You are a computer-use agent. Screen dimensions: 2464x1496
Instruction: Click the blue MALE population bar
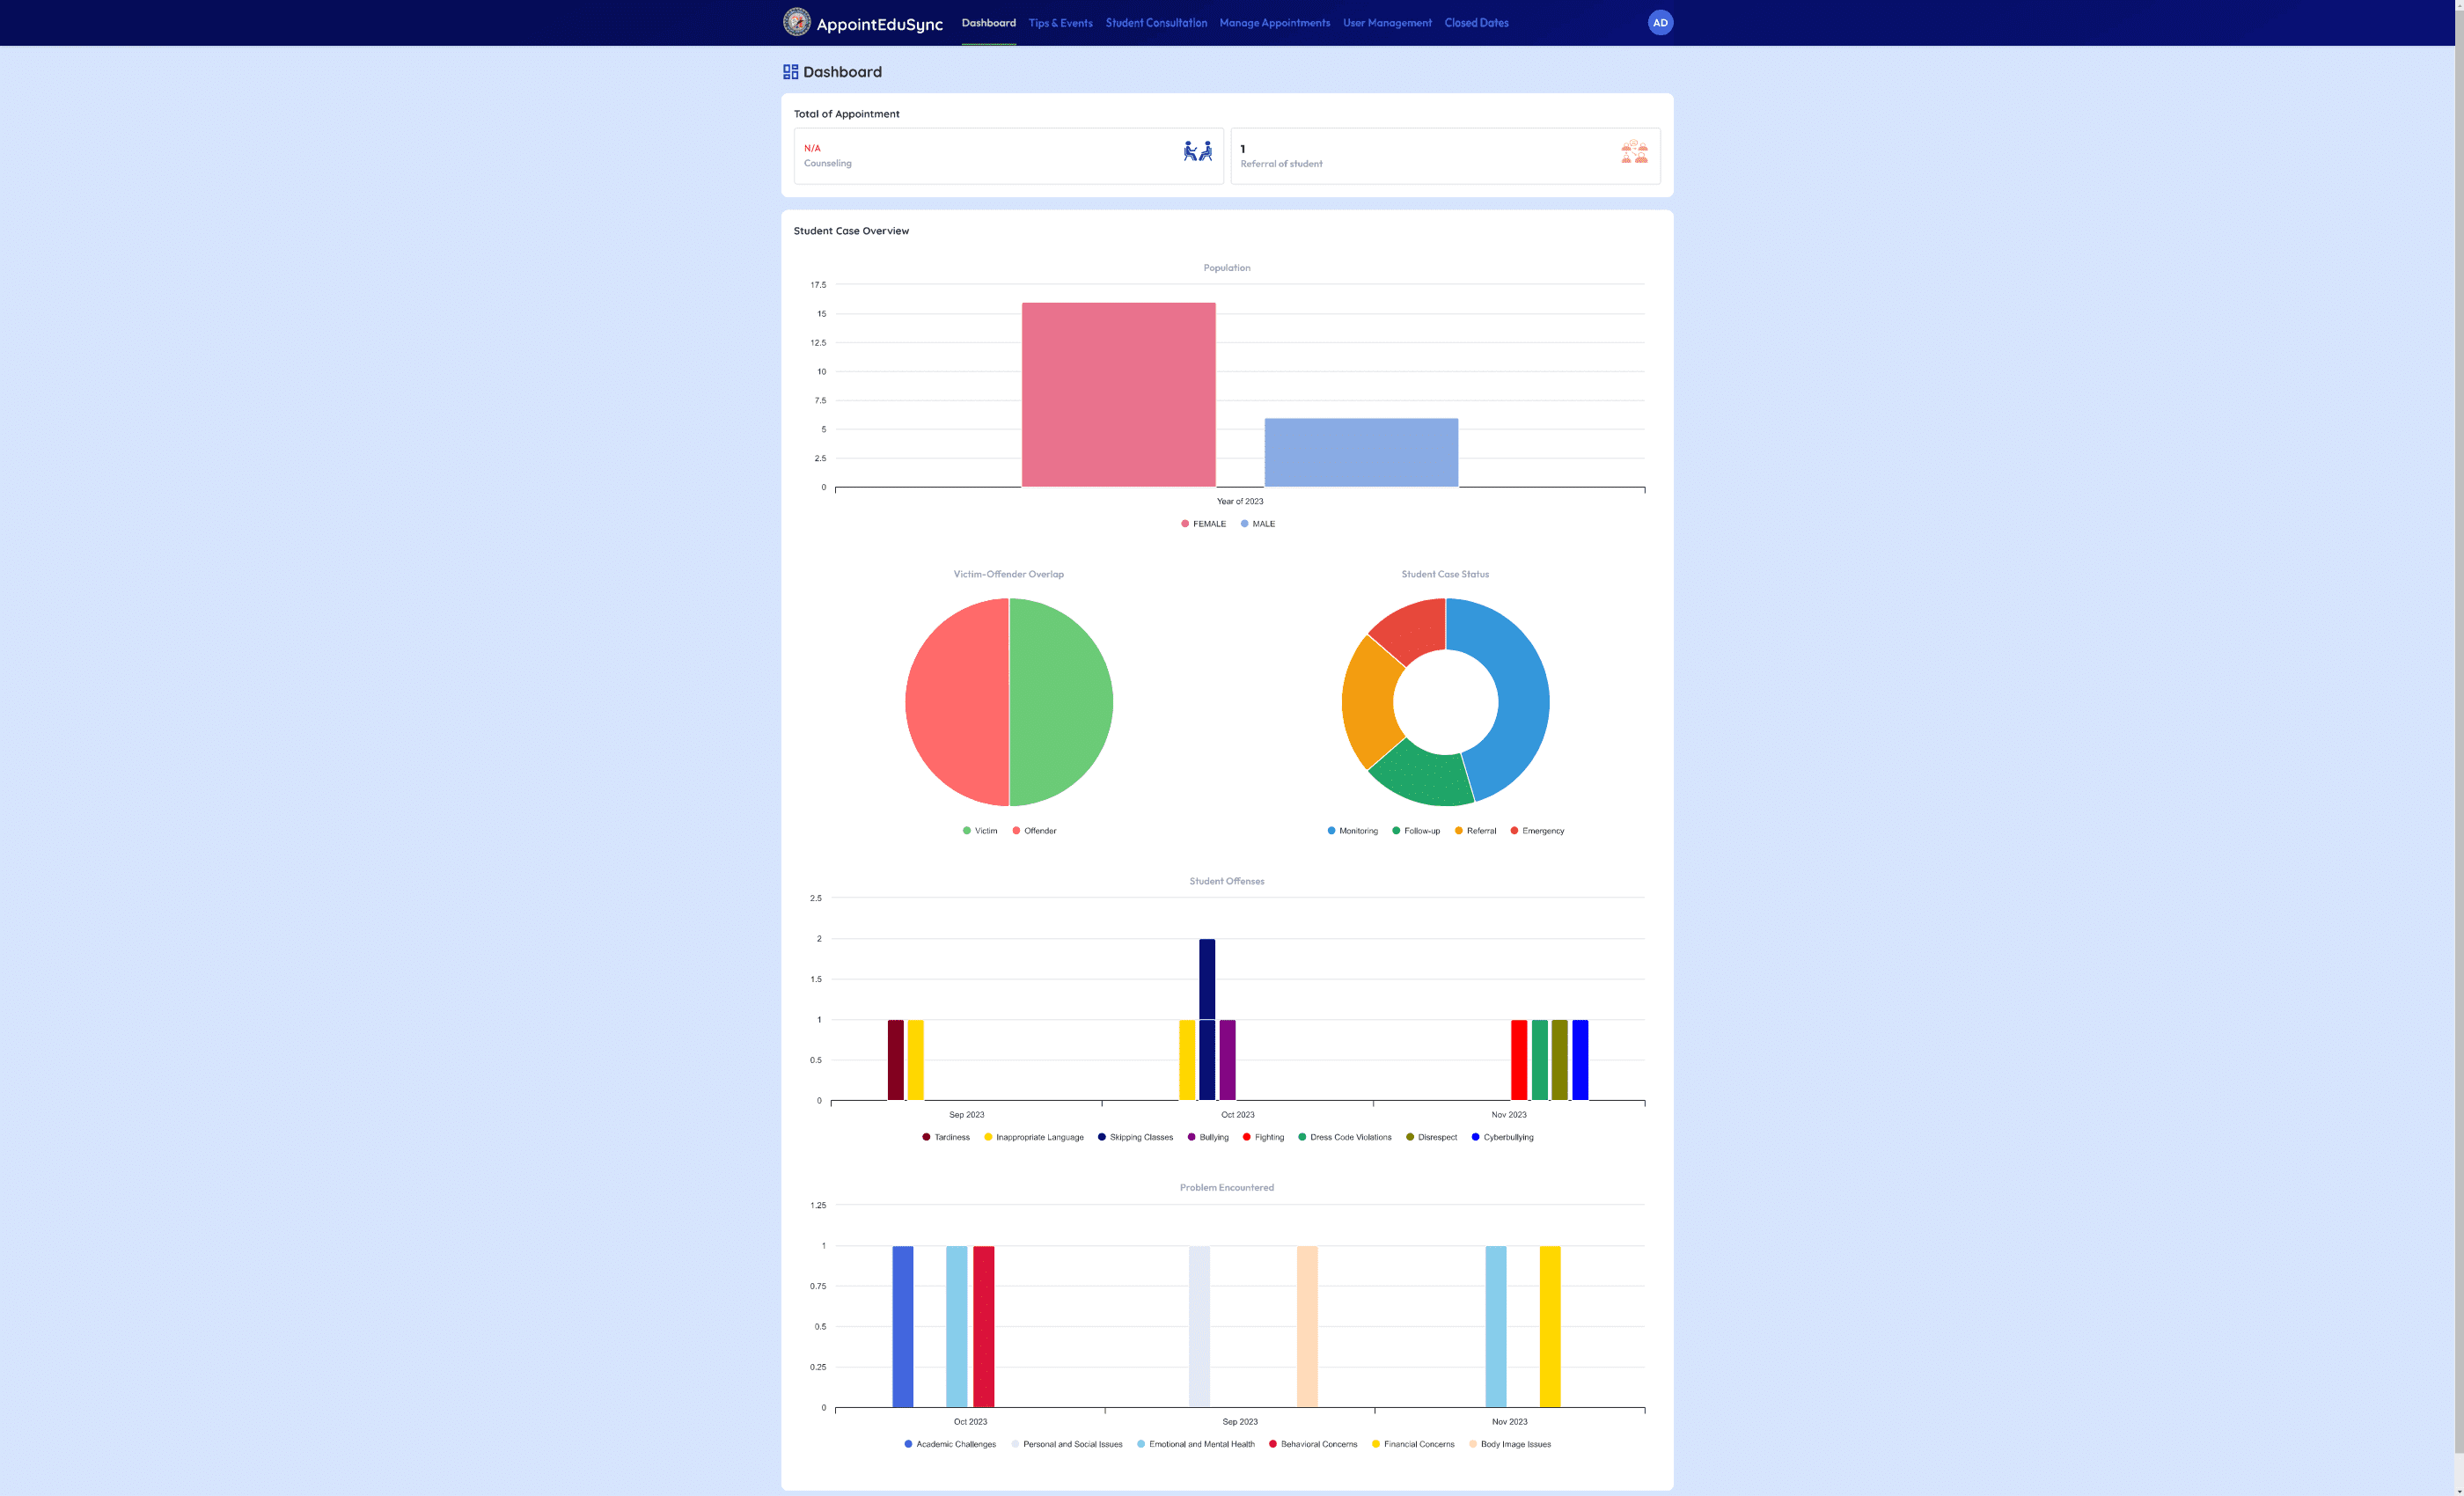click(1361, 453)
